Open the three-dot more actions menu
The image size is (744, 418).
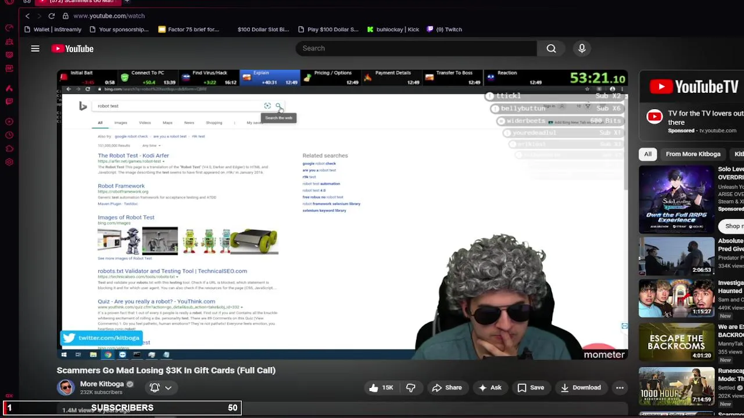click(x=620, y=388)
